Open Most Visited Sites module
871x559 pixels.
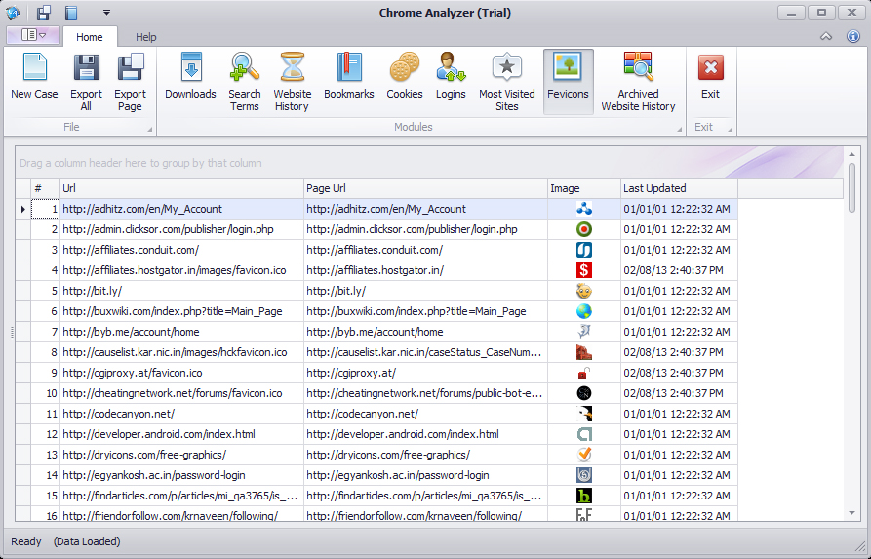506,80
